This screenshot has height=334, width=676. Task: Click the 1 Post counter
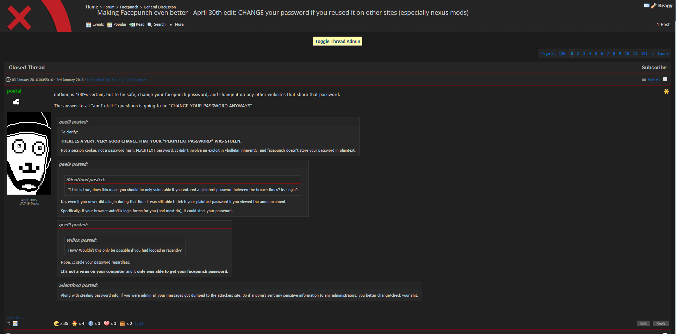663,25
